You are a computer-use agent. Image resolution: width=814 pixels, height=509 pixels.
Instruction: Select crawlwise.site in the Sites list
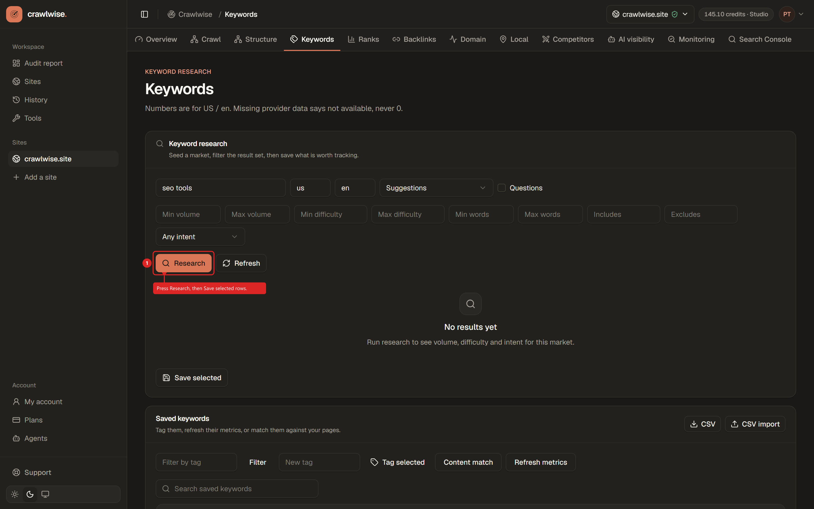(63, 159)
